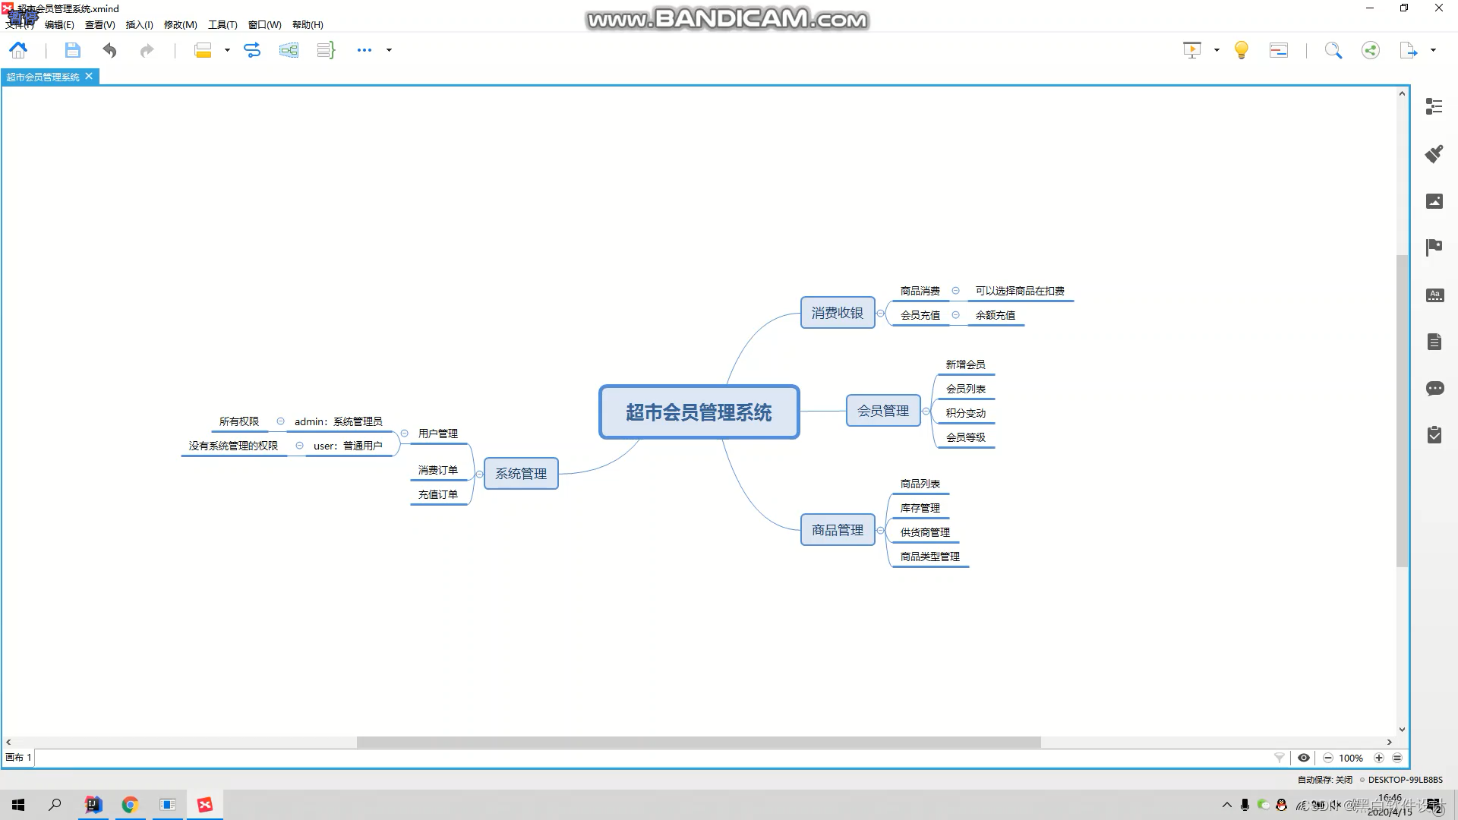The width and height of the screenshot is (1458, 820).
Task: Open the Comments speech bubble panel
Action: (x=1434, y=389)
